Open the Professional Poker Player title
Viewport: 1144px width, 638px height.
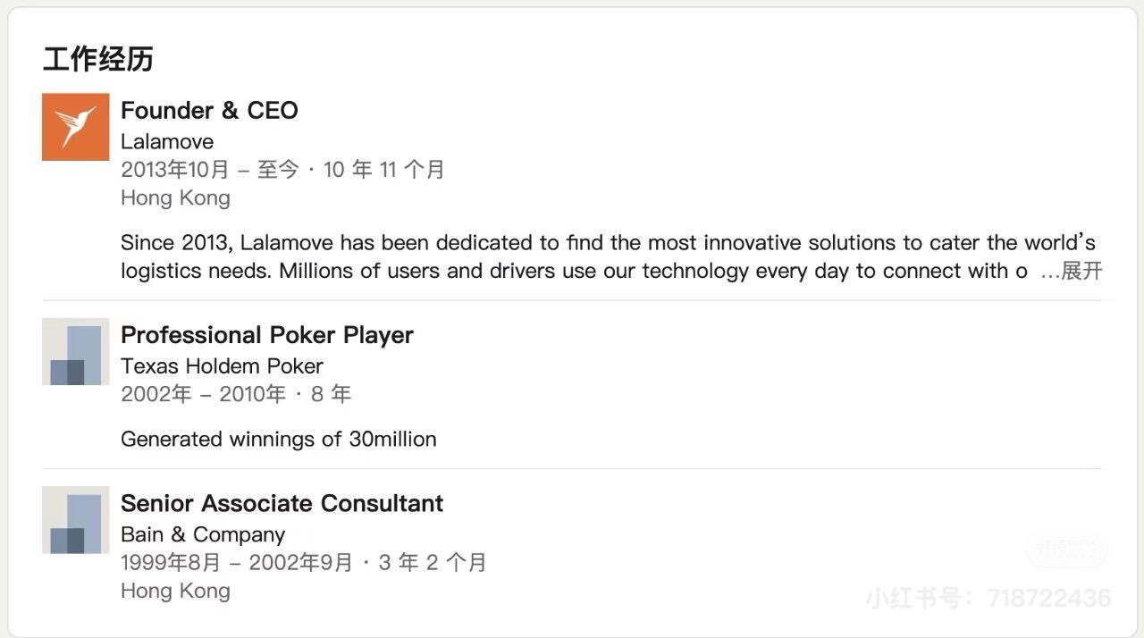tap(267, 335)
